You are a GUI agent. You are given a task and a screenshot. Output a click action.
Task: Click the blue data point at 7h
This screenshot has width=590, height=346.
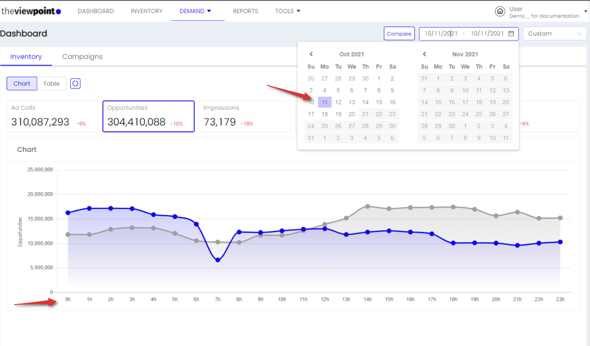tap(218, 260)
